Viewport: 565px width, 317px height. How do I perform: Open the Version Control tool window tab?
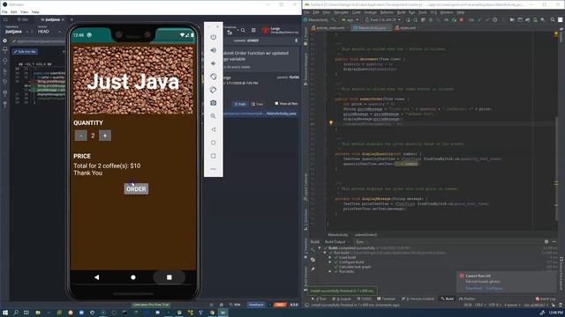[x=418, y=299]
